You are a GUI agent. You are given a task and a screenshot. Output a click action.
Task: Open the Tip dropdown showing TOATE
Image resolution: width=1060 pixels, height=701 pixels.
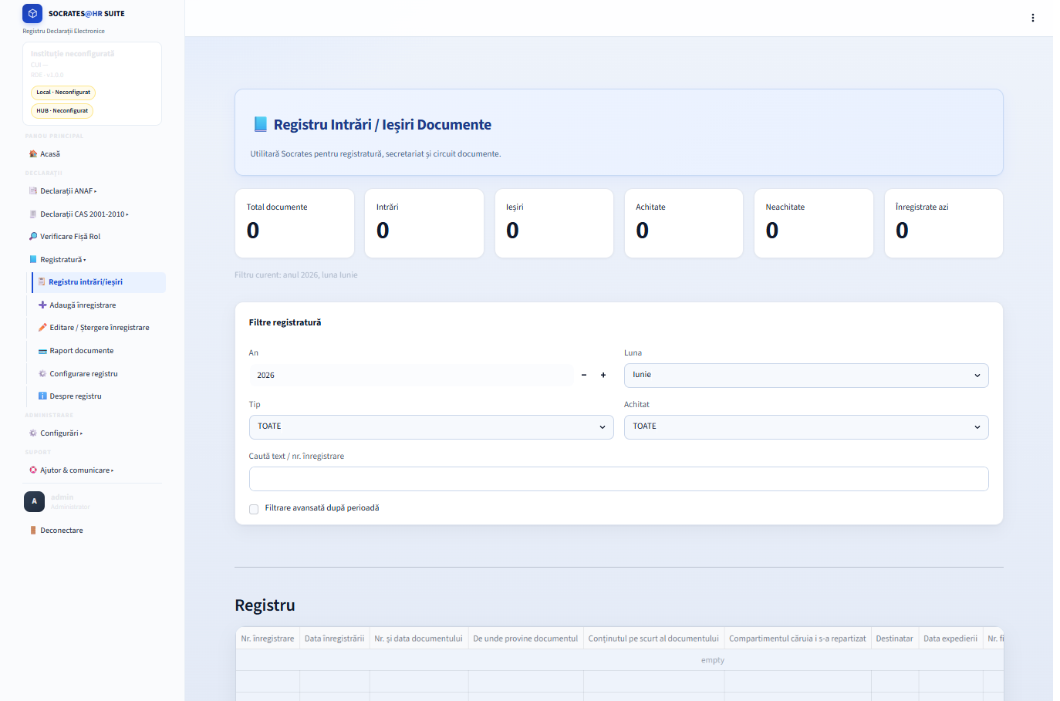tap(431, 427)
